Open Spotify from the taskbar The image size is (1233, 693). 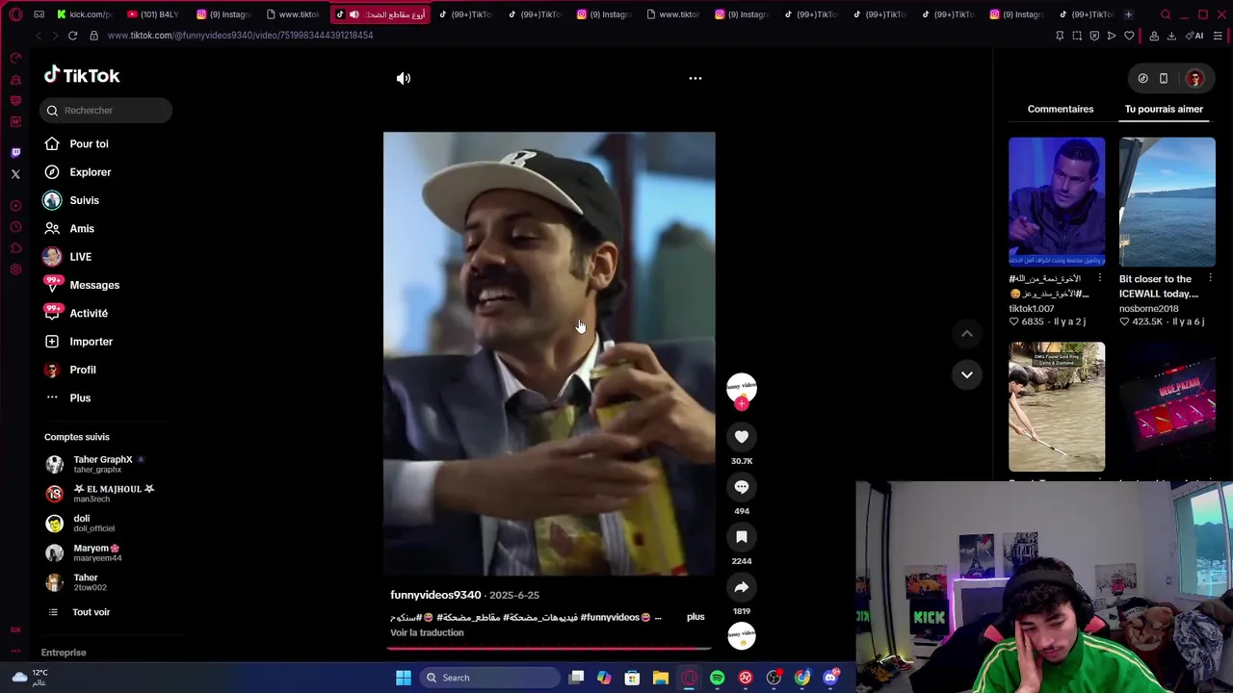718,678
